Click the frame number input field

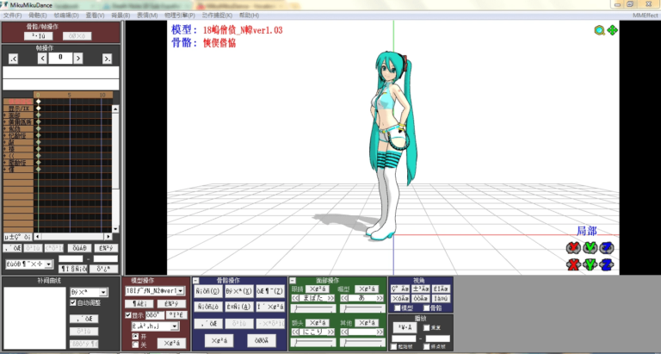60,59
